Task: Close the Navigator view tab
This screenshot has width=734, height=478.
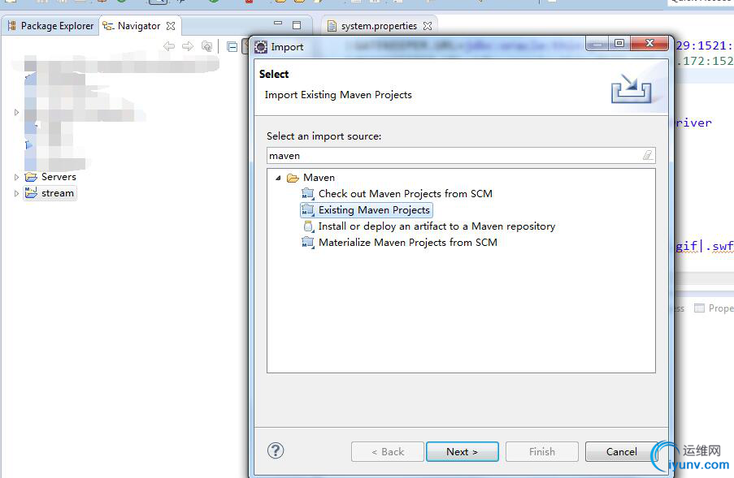Action: coord(171,26)
